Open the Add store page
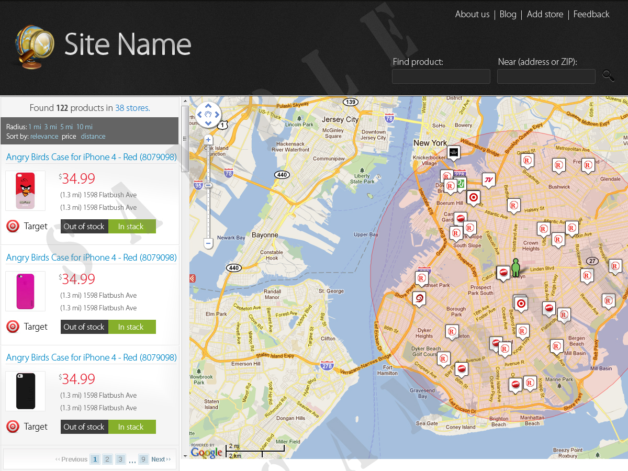Screen dimensions: 628x471 tap(545, 15)
